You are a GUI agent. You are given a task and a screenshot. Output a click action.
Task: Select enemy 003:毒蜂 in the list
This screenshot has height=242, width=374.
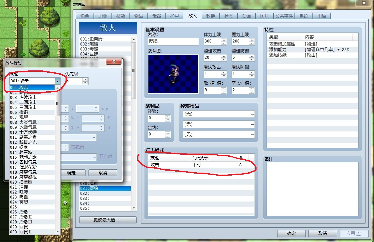pos(105,49)
